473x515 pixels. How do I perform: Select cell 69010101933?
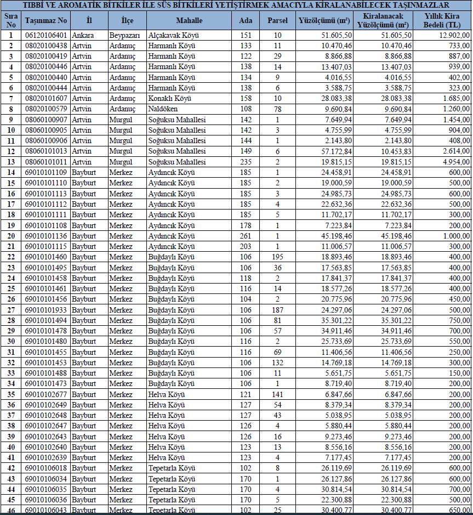tap(46, 310)
